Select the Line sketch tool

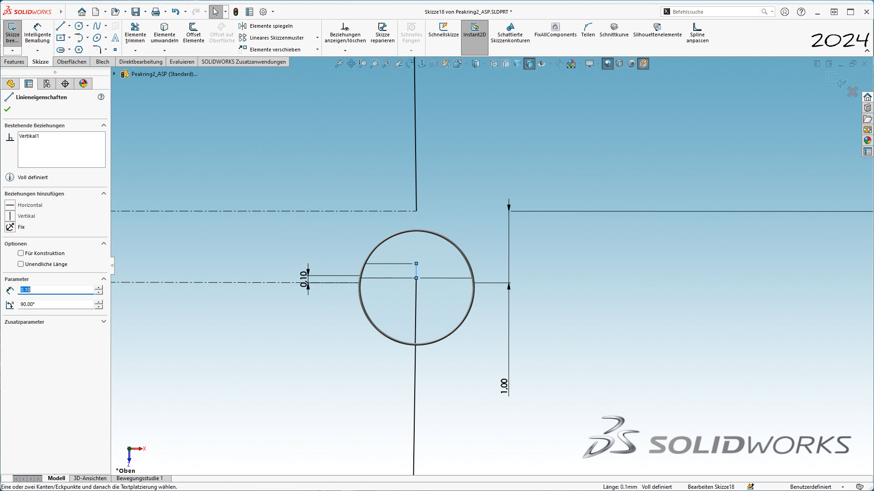[x=61, y=26]
